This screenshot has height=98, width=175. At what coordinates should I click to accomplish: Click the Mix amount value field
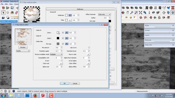pos(58,48)
